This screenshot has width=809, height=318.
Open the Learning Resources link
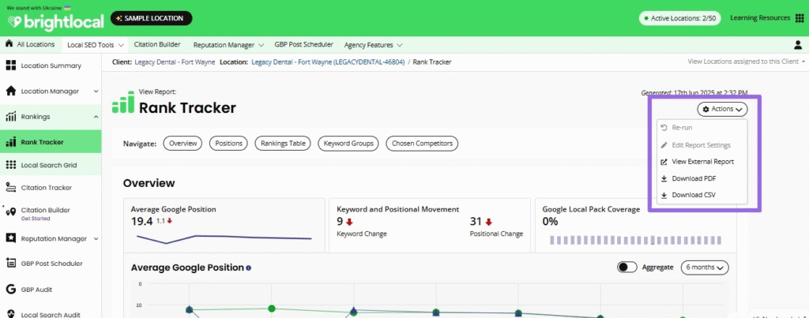point(760,18)
